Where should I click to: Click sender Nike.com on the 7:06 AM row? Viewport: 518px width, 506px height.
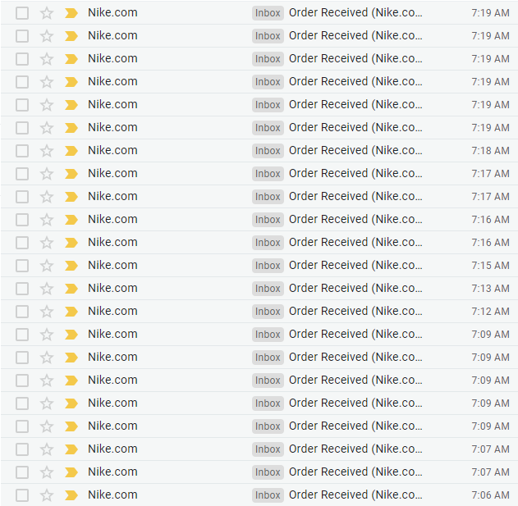point(112,495)
